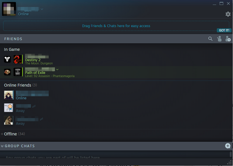
Task: Search friends with the magnifier icon
Action: pos(210,39)
